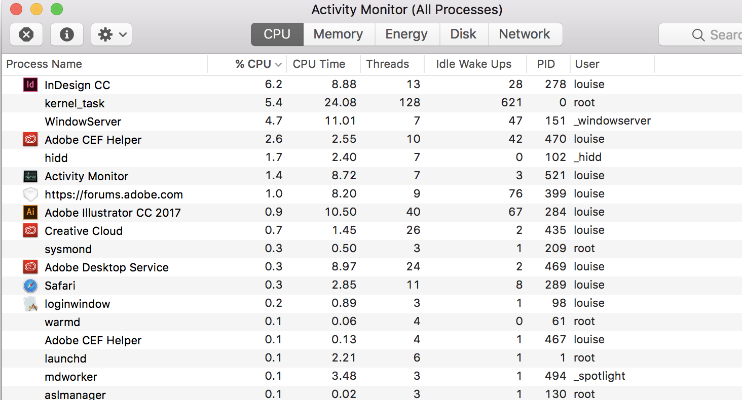Click the loginwindow process icon
The image size is (742, 400).
pos(30,304)
